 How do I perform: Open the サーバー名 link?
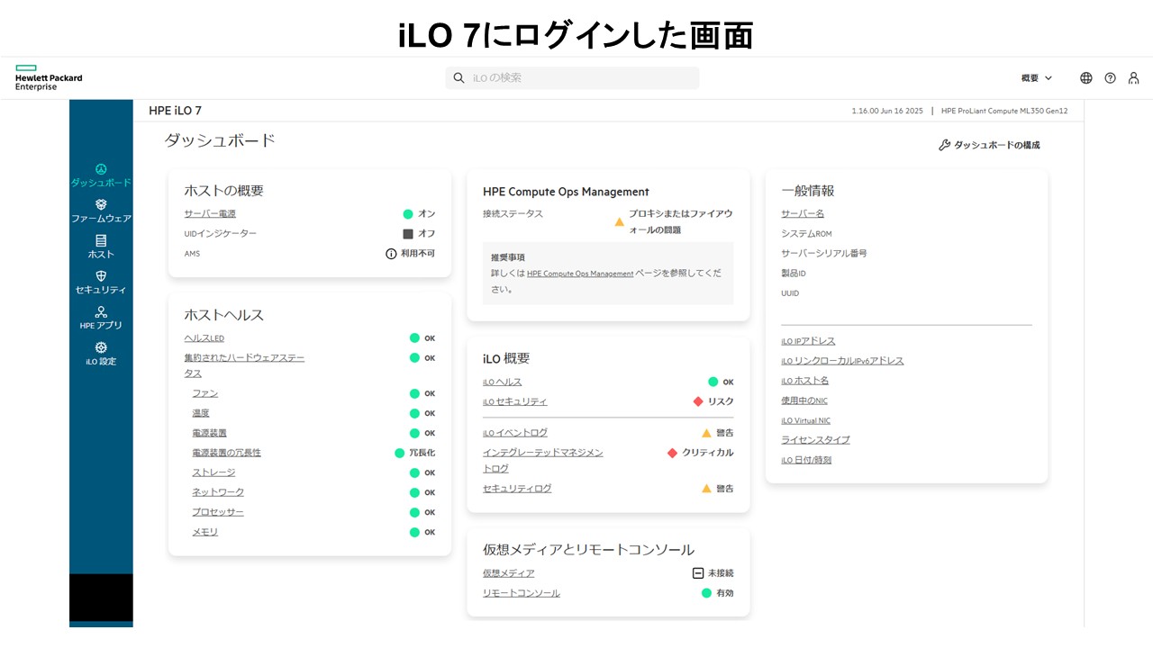pyautogui.click(x=803, y=214)
